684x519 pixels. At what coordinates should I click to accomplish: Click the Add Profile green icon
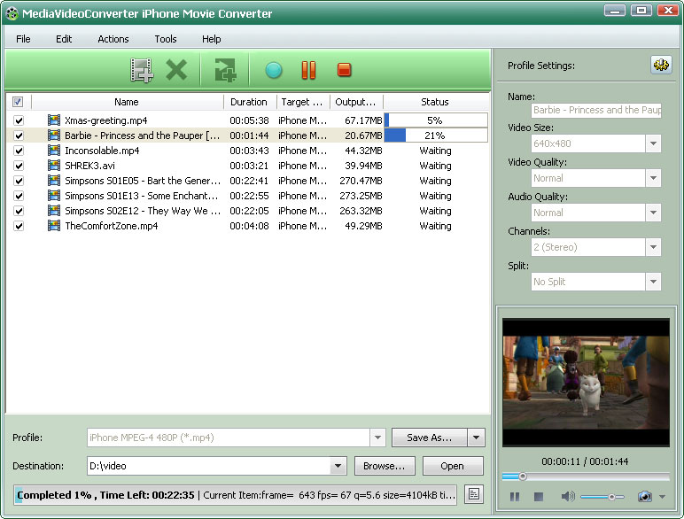tap(225, 70)
